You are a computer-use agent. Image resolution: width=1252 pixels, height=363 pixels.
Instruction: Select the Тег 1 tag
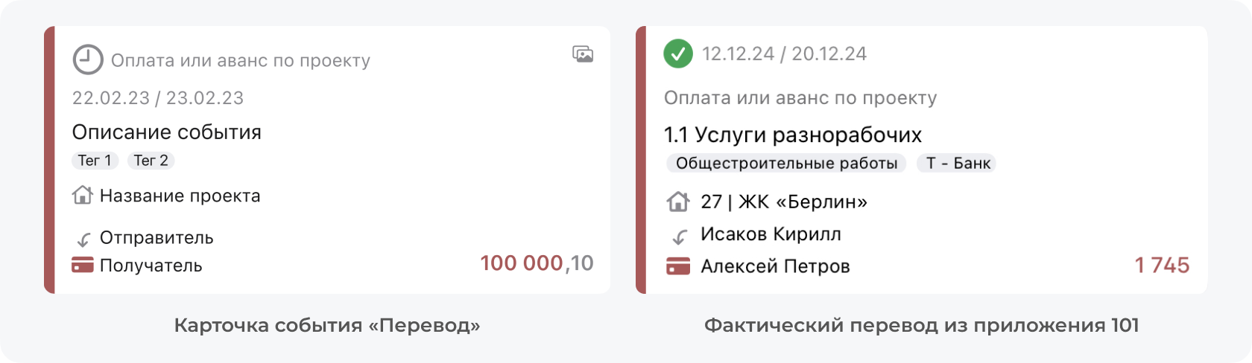tap(95, 161)
